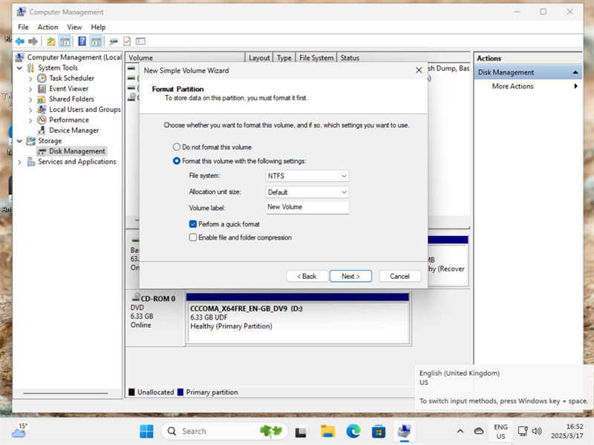Click the Storage icon in the tree
Screen dimensions: 594x445
coord(30,141)
